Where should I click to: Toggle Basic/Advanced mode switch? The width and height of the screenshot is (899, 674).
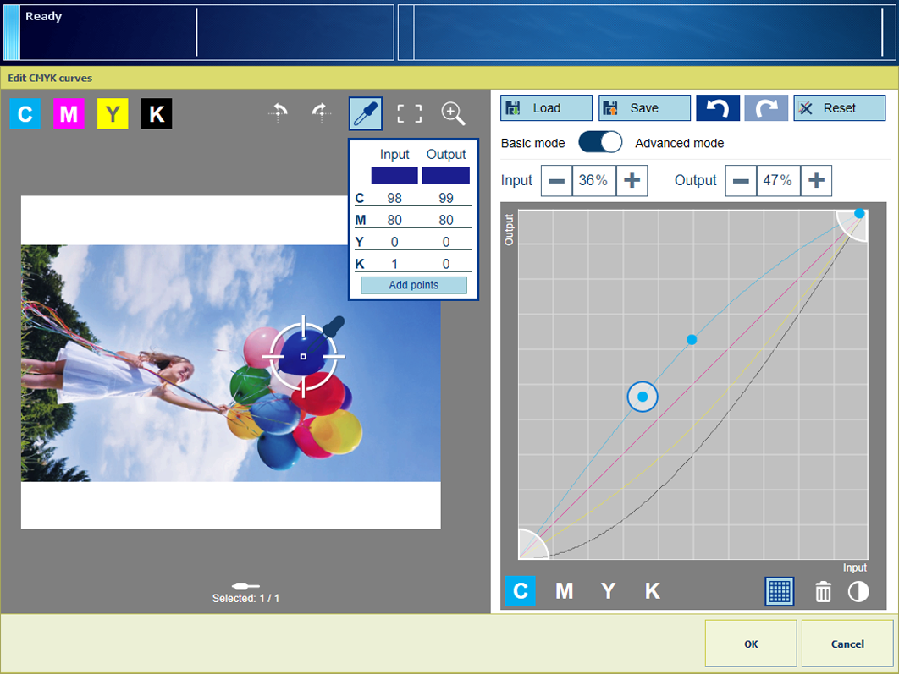(600, 143)
